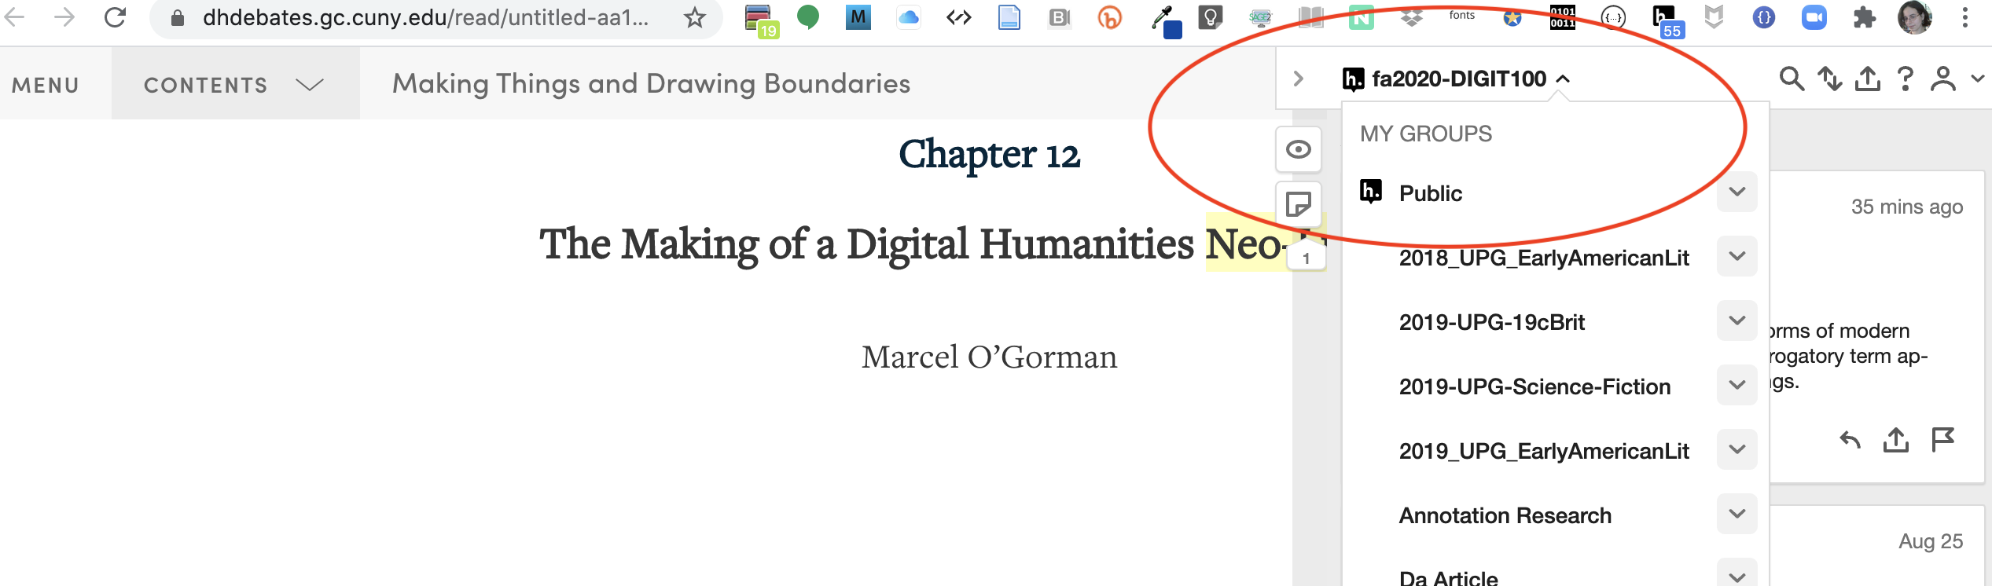This screenshot has height=586, width=1992.
Task: Bookmark this page with the star icon
Action: [694, 18]
